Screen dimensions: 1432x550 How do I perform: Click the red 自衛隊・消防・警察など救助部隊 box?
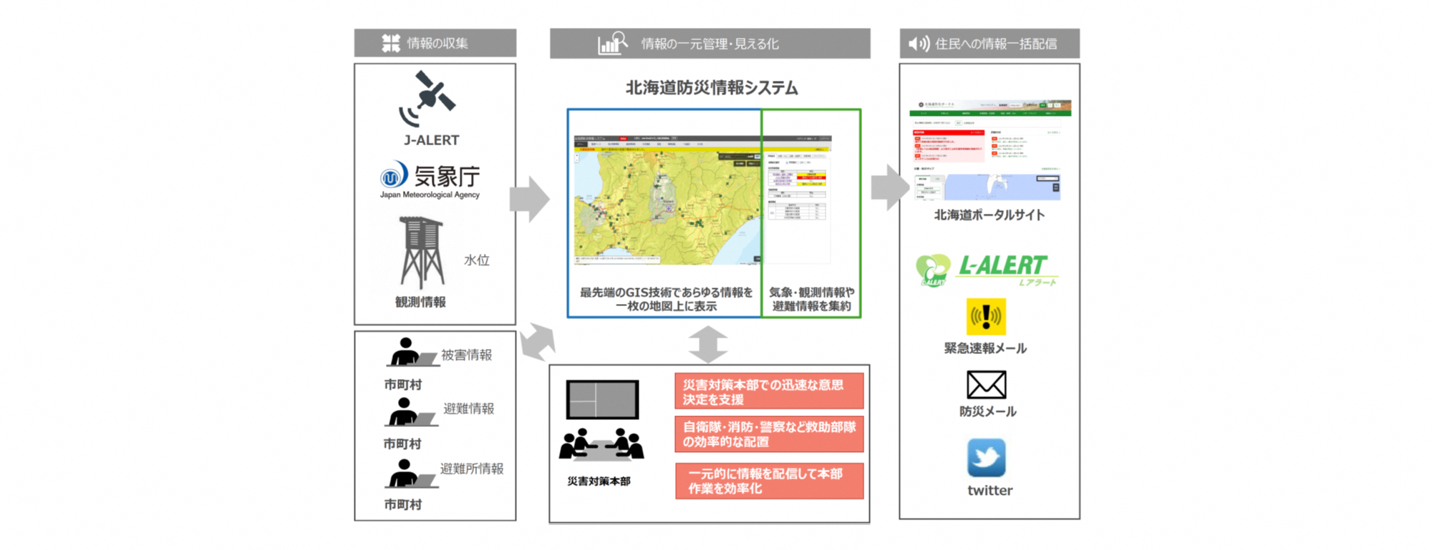pos(769,434)
